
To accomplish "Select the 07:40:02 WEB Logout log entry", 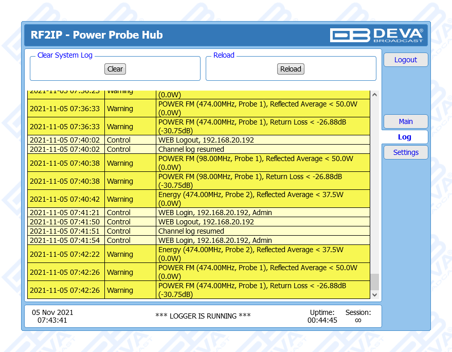I will coord(206,140).
